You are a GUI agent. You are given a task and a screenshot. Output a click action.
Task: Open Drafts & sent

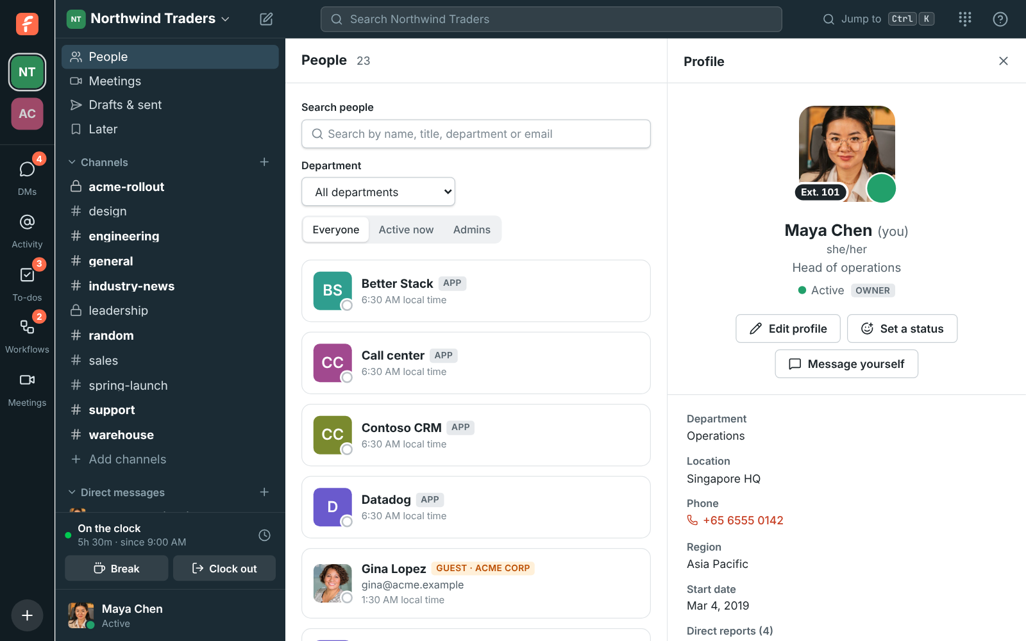pyautogui.click(x=170, y=104)
